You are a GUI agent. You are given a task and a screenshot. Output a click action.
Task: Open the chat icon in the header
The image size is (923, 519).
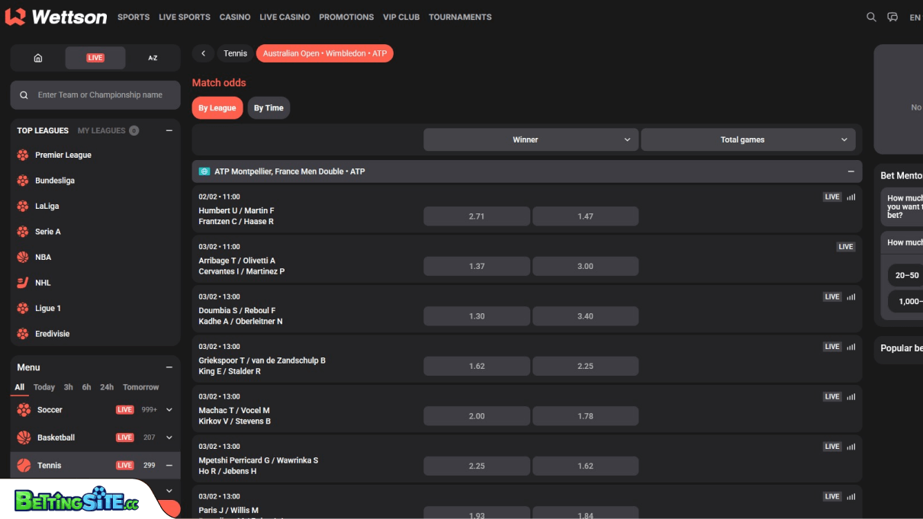coord(892,16)
